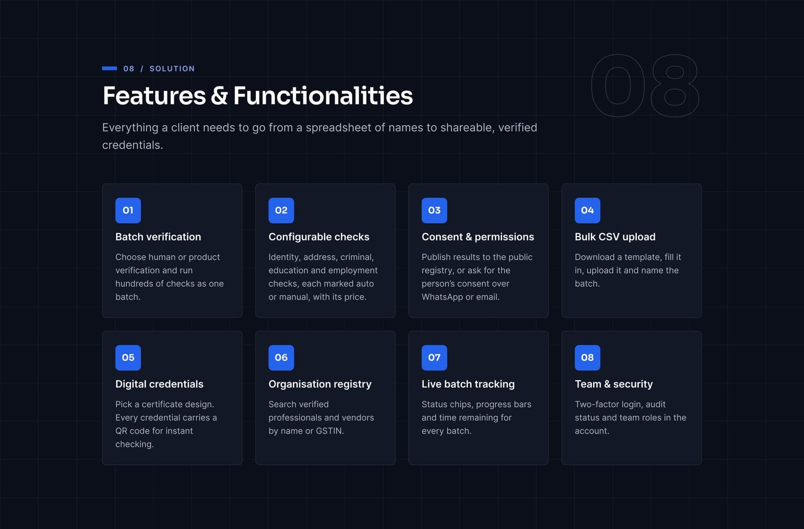The image size is (804, 529).
Task: Click the text 'Two-factor login, audit status'
Action: pos(631,417)
